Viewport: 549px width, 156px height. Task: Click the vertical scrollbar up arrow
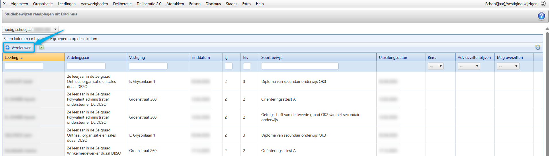click(547, 29)
